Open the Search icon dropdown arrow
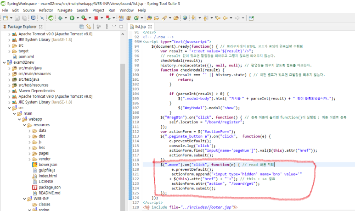 click(170, 18)
